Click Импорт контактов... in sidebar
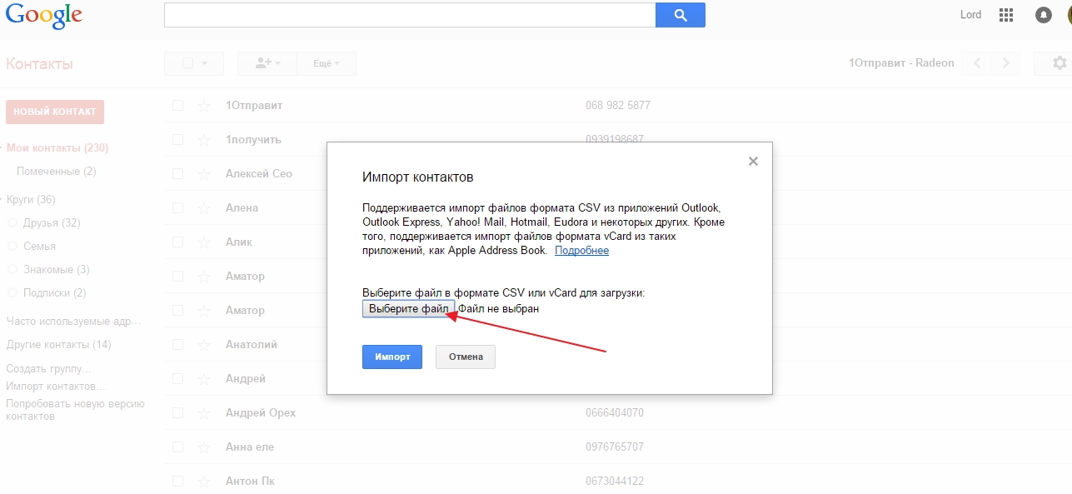Image resolution: width=1072 pixels, height=494 pixels. pyautogui.click(x=56, y=387)
